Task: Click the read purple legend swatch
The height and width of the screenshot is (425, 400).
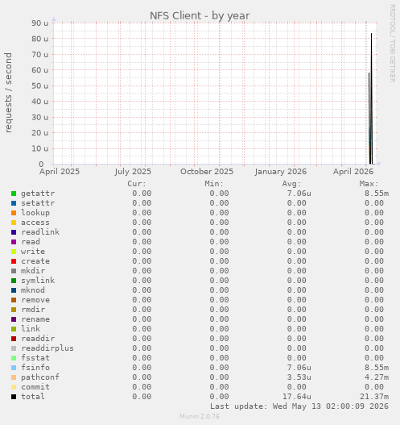Action: (x=14, y=242)
